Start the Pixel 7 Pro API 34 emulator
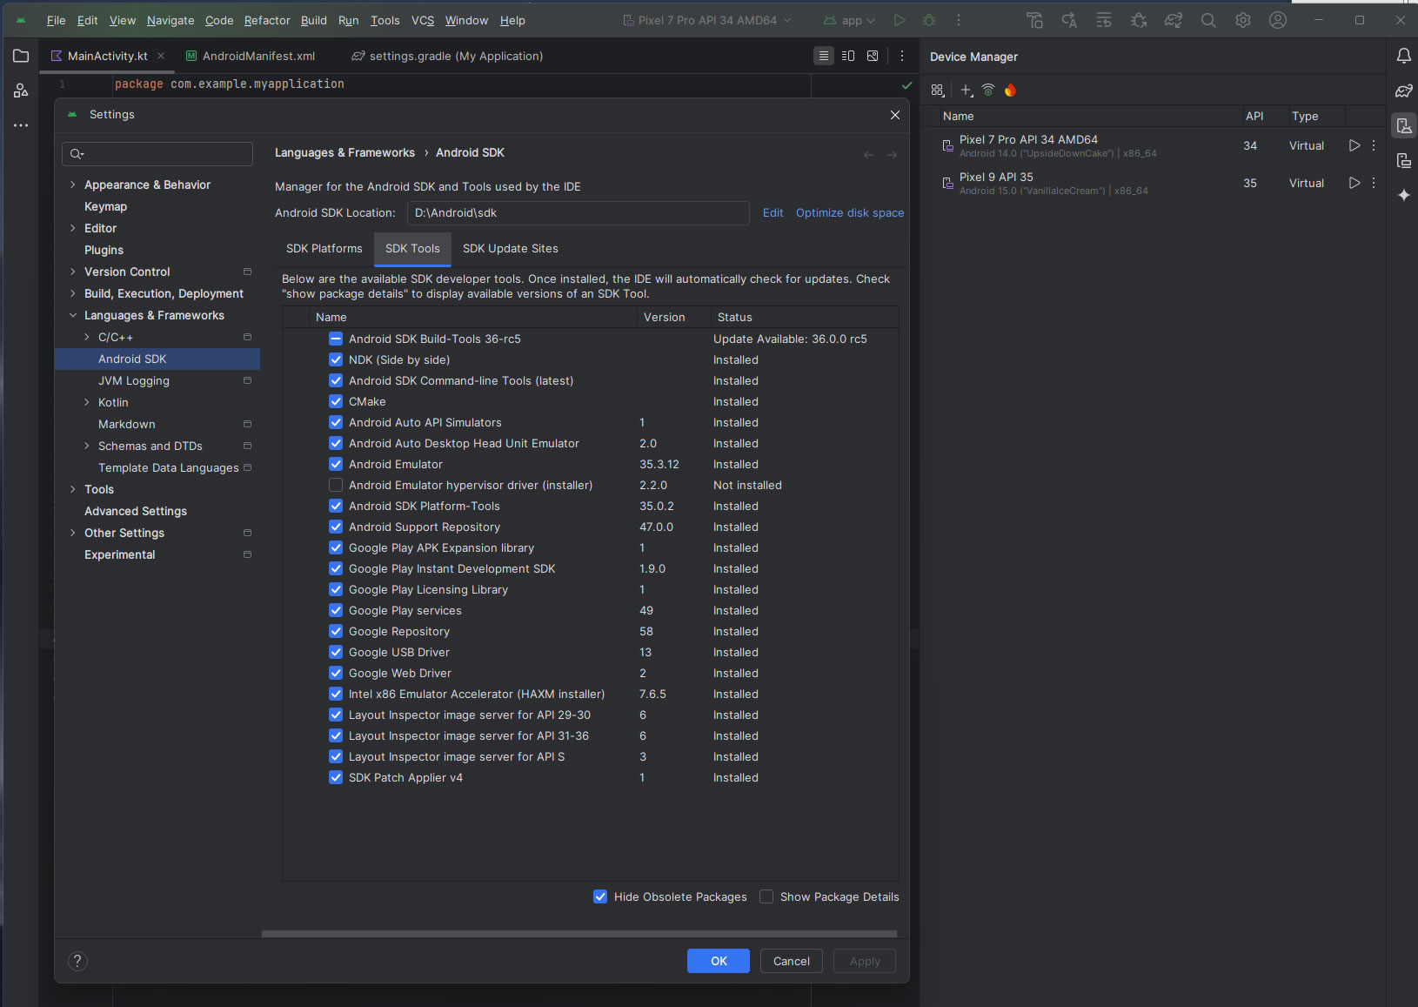The image size is (1418, 1007). click(x=1354, y=145)
